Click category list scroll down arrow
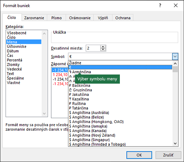This screenshot has width=184, height=162. (x=44, y=114)
